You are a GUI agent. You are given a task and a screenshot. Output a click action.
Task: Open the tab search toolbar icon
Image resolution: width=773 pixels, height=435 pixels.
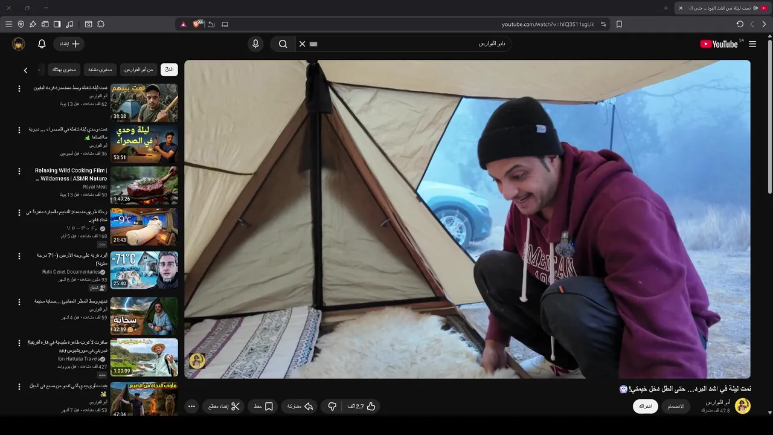coord(88,24)
